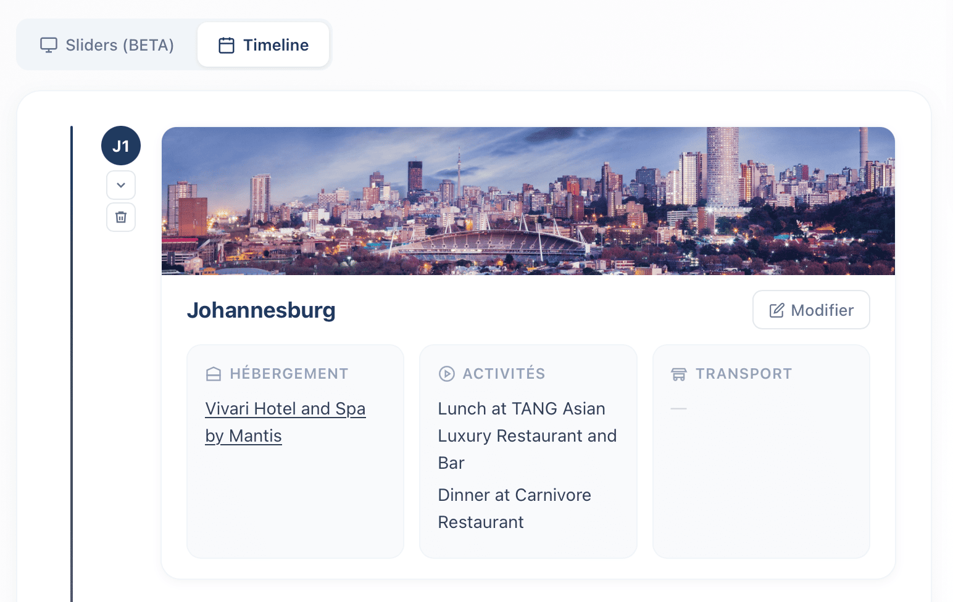Select the Timeline tab label
This screenshot has width=953, height=602.
(x=275, y=45)
